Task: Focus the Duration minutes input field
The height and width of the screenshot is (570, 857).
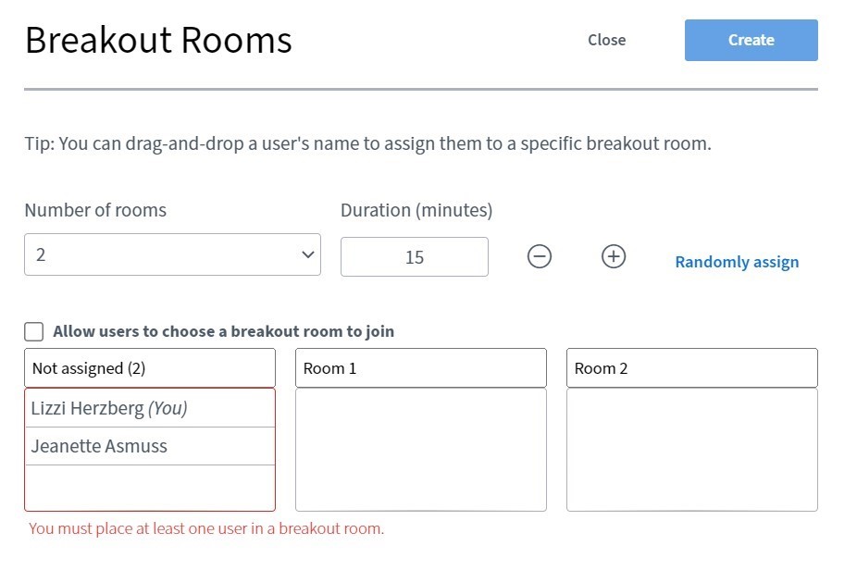Action: [x=414, y=257]
